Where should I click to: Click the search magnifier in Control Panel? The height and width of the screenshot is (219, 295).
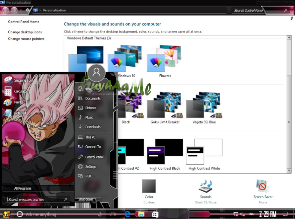285,11
